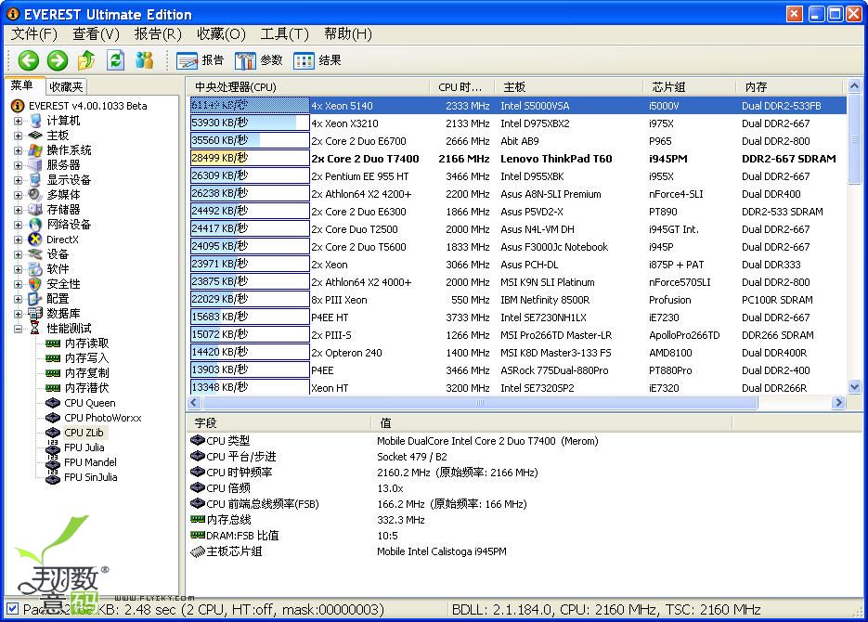
Task: Expand the 操作系统 tree node
Action: click(x=19, y=150)
